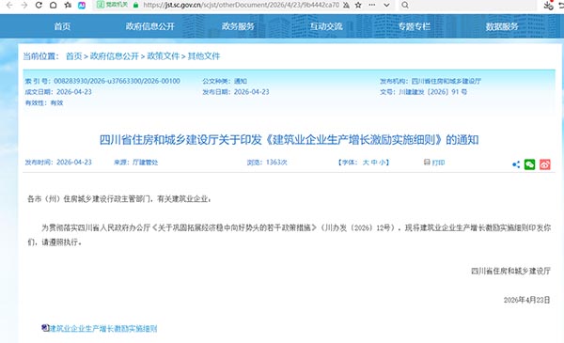Go forward using the browser forward arrow
The height and width of the screenshot is (343, 564).
click(24, 5)
